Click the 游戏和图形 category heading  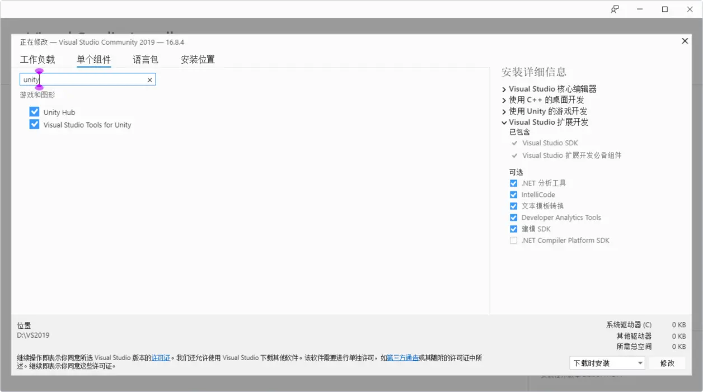click(x=38, y=95)
